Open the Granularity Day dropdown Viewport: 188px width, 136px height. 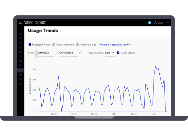coord(110,53)
